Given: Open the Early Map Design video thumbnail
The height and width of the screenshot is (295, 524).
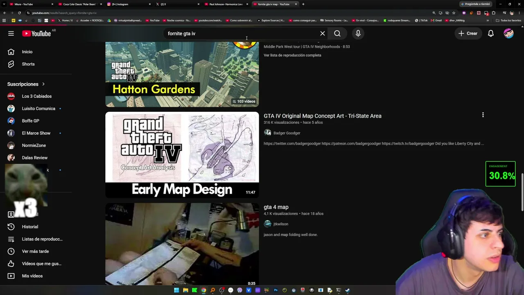Looking at the screenshot, I should click(x=182, y=155).
